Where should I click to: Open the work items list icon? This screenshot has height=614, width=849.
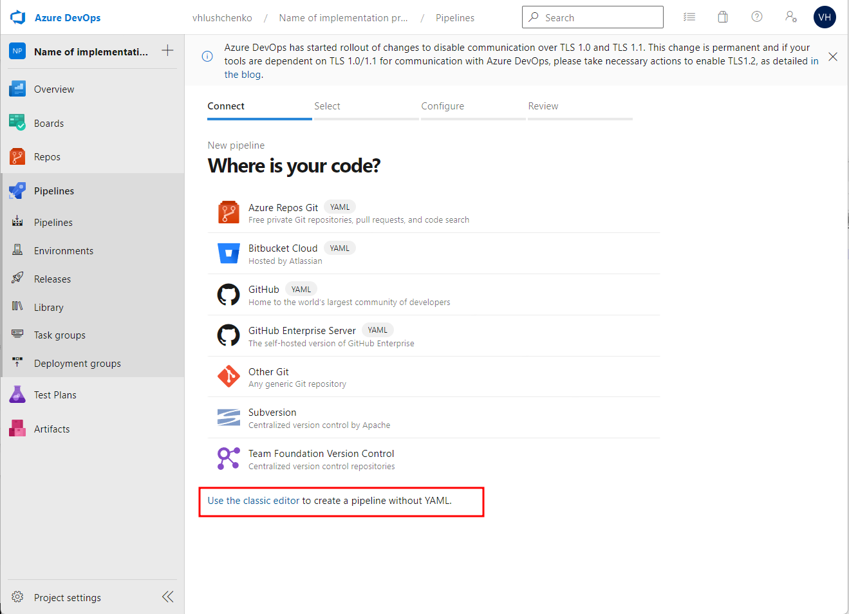click(689, 17)
